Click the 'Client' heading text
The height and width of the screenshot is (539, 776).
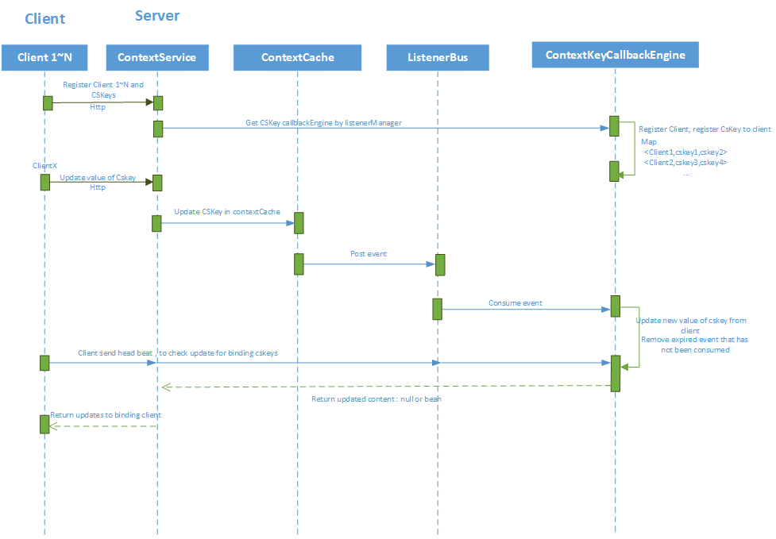(44, 18)
